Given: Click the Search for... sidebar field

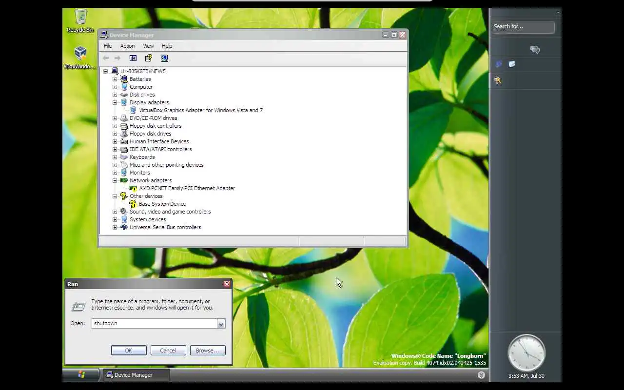Looking at the screenshot, I should point(523,27).
